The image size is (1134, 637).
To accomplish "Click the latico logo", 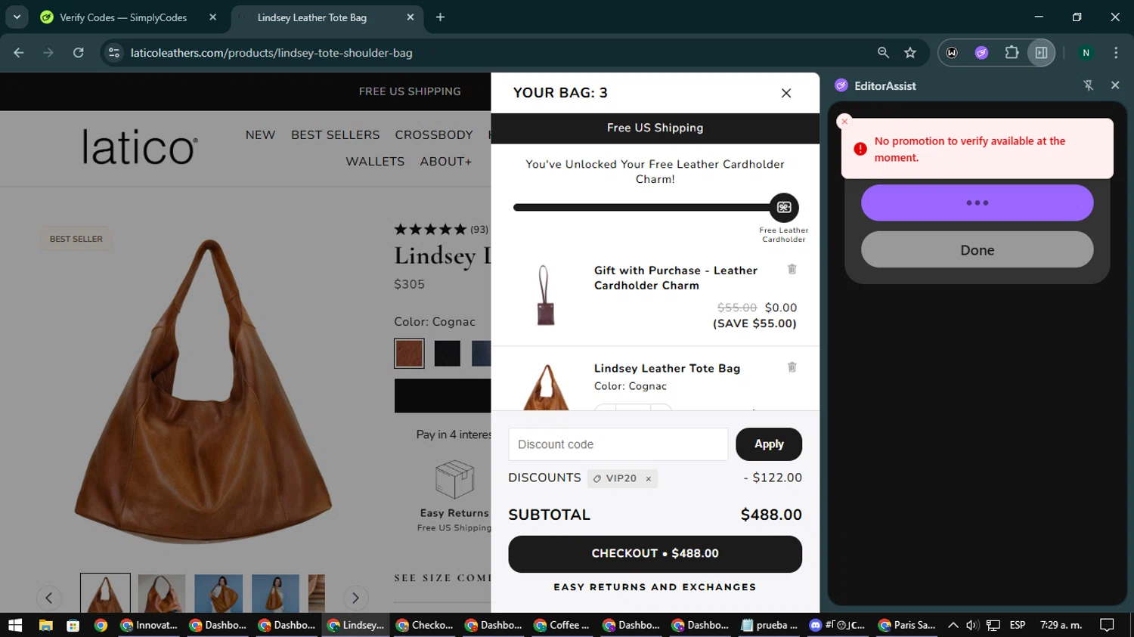I will [x=140, y=147].
